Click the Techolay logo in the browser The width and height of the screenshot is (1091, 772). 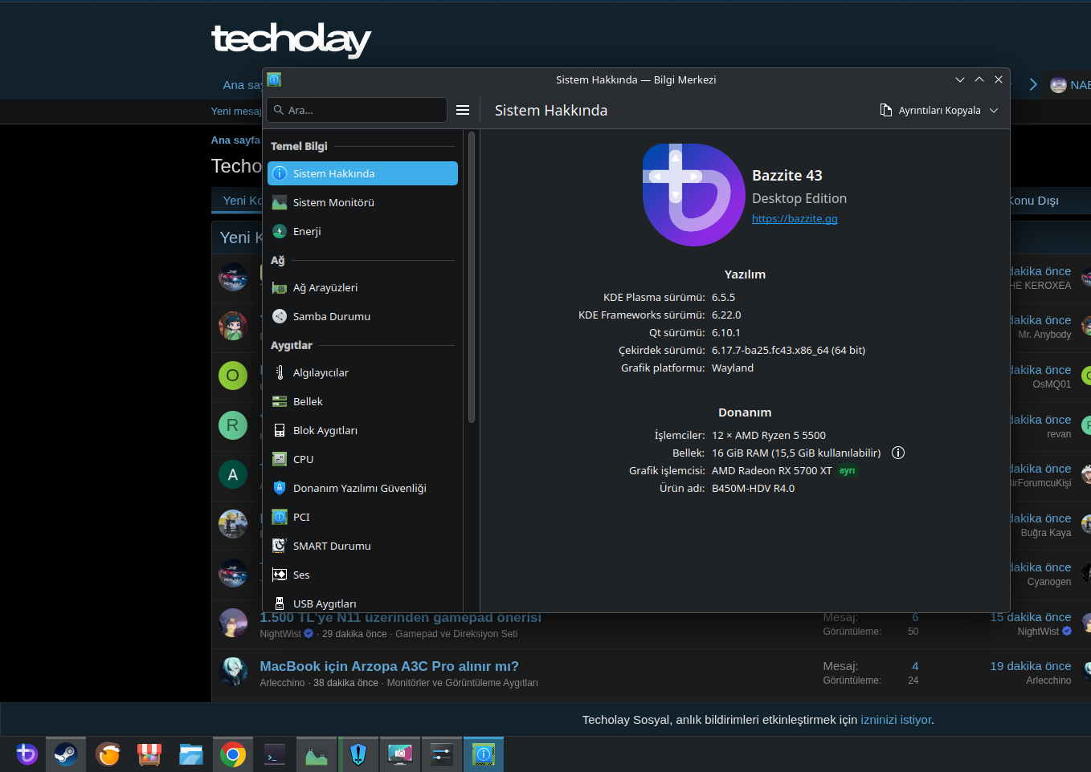(x=291, y=39)
